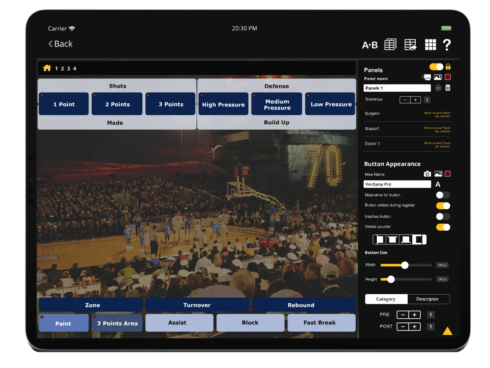The width and height of the screenshot is (490, 368).
Task: Turn off the Visible counter switch
Action: [443, 227]
